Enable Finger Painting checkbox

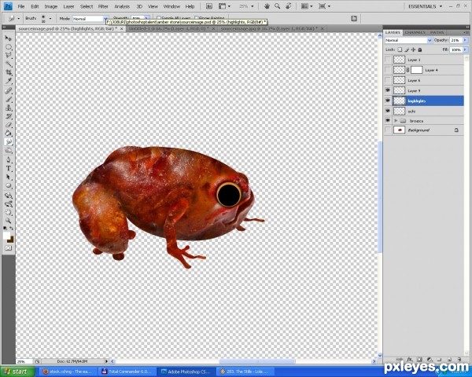pyautogui.click(x=197, y=18)
